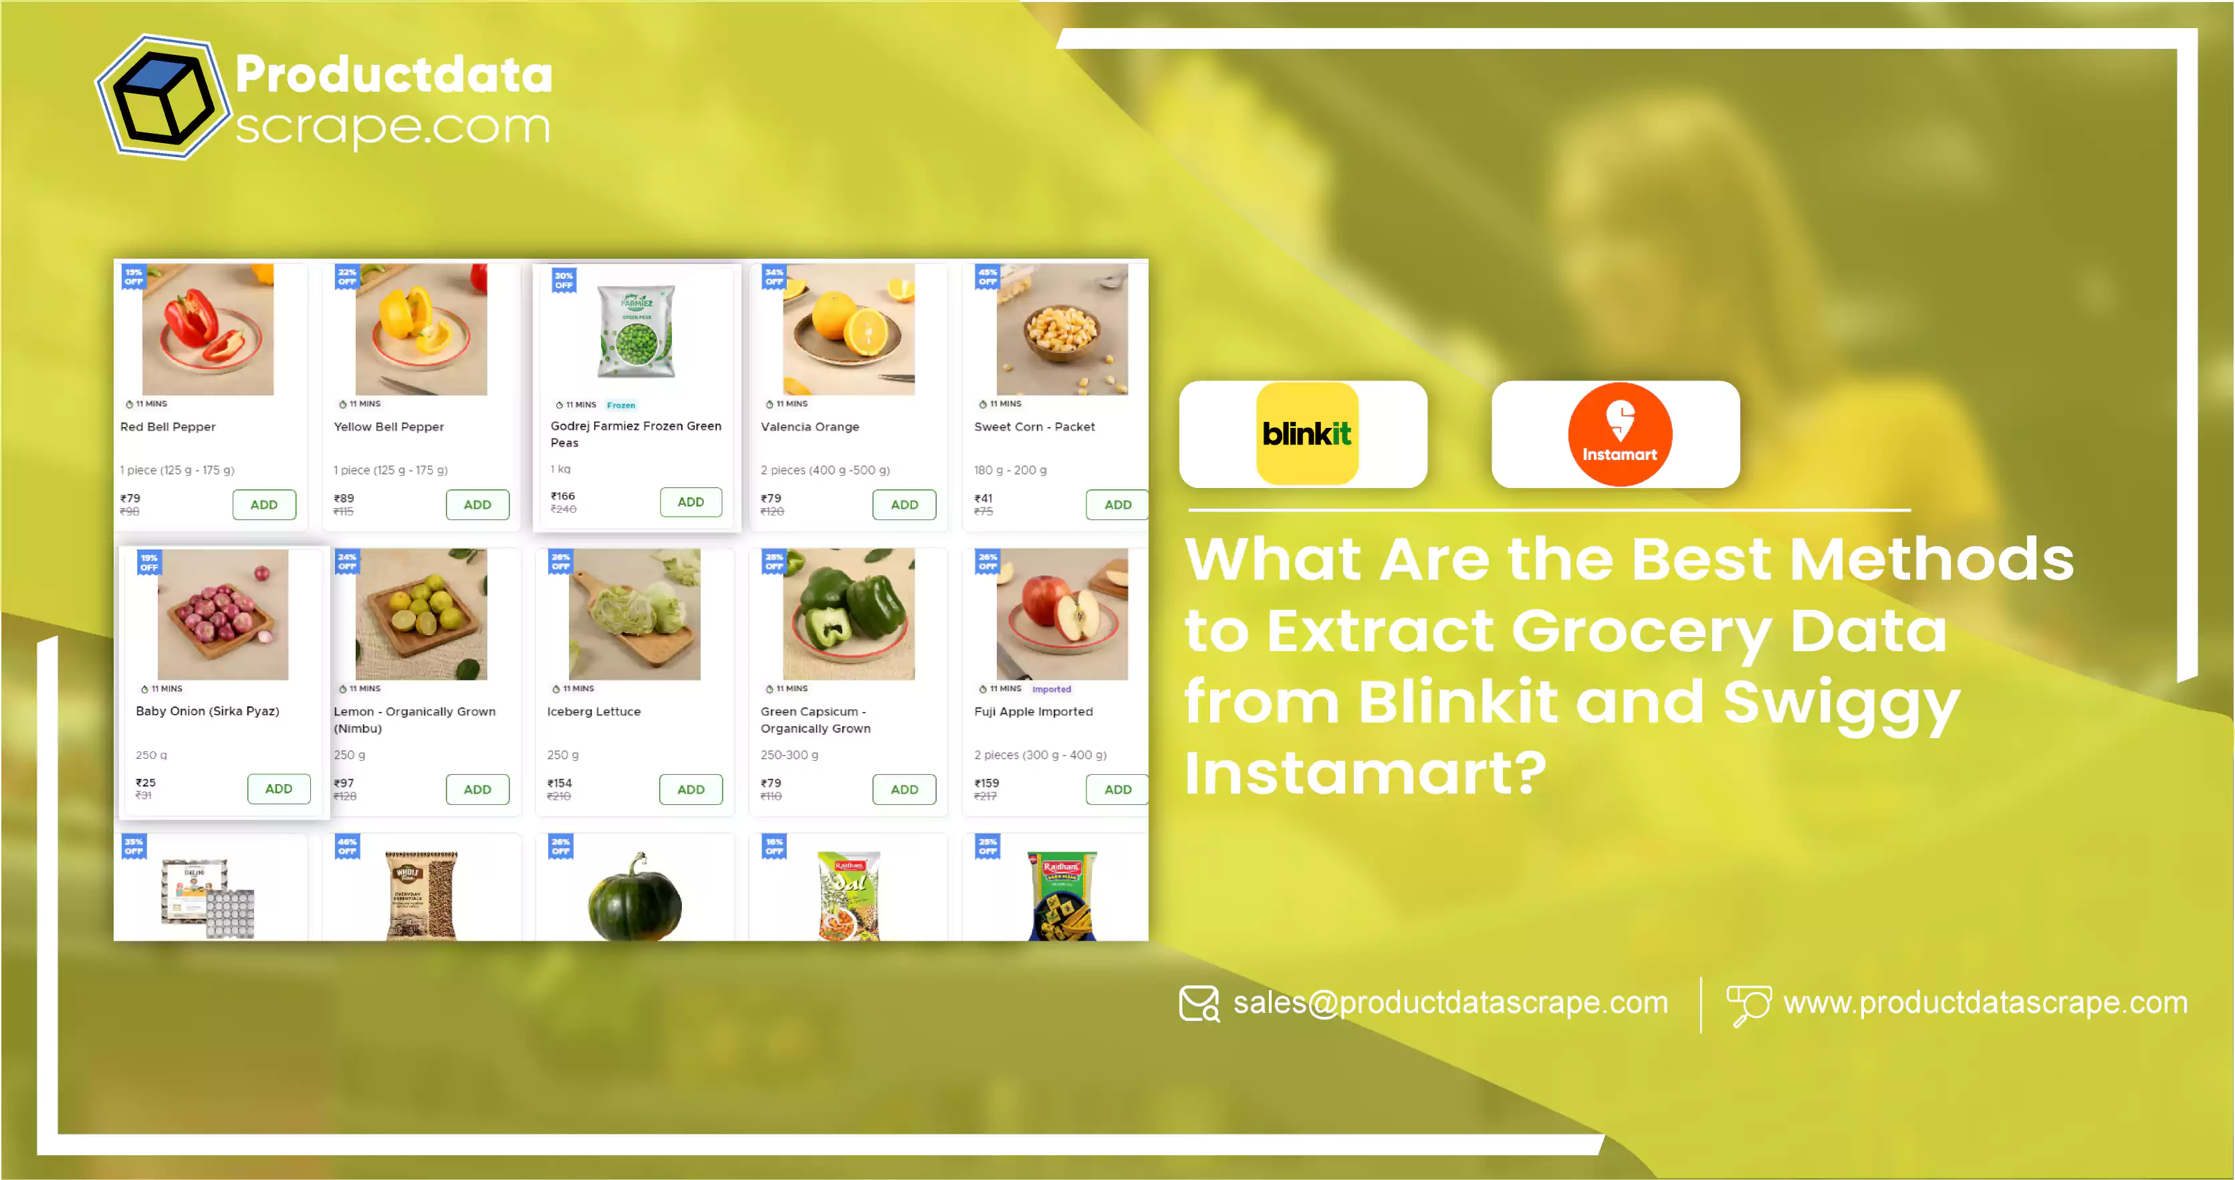Click ADD button for Baby Onion Sirka Pyaz

(x=279, y=788)
